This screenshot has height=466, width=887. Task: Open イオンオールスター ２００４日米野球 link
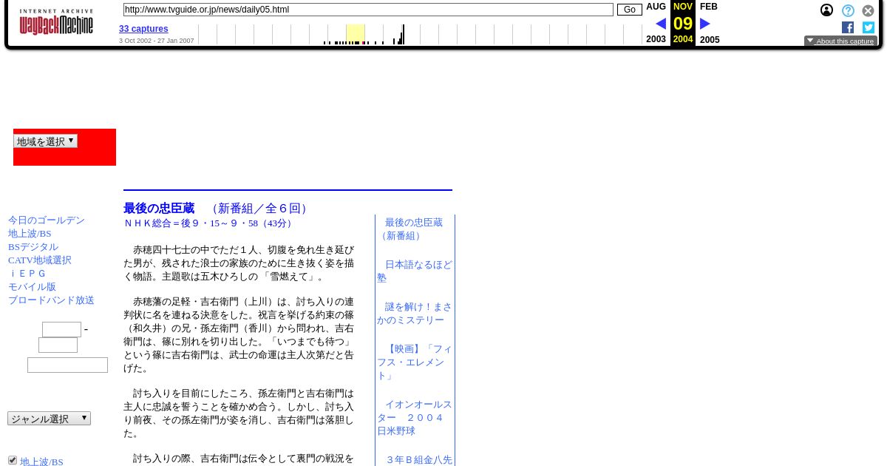[415, 418]
